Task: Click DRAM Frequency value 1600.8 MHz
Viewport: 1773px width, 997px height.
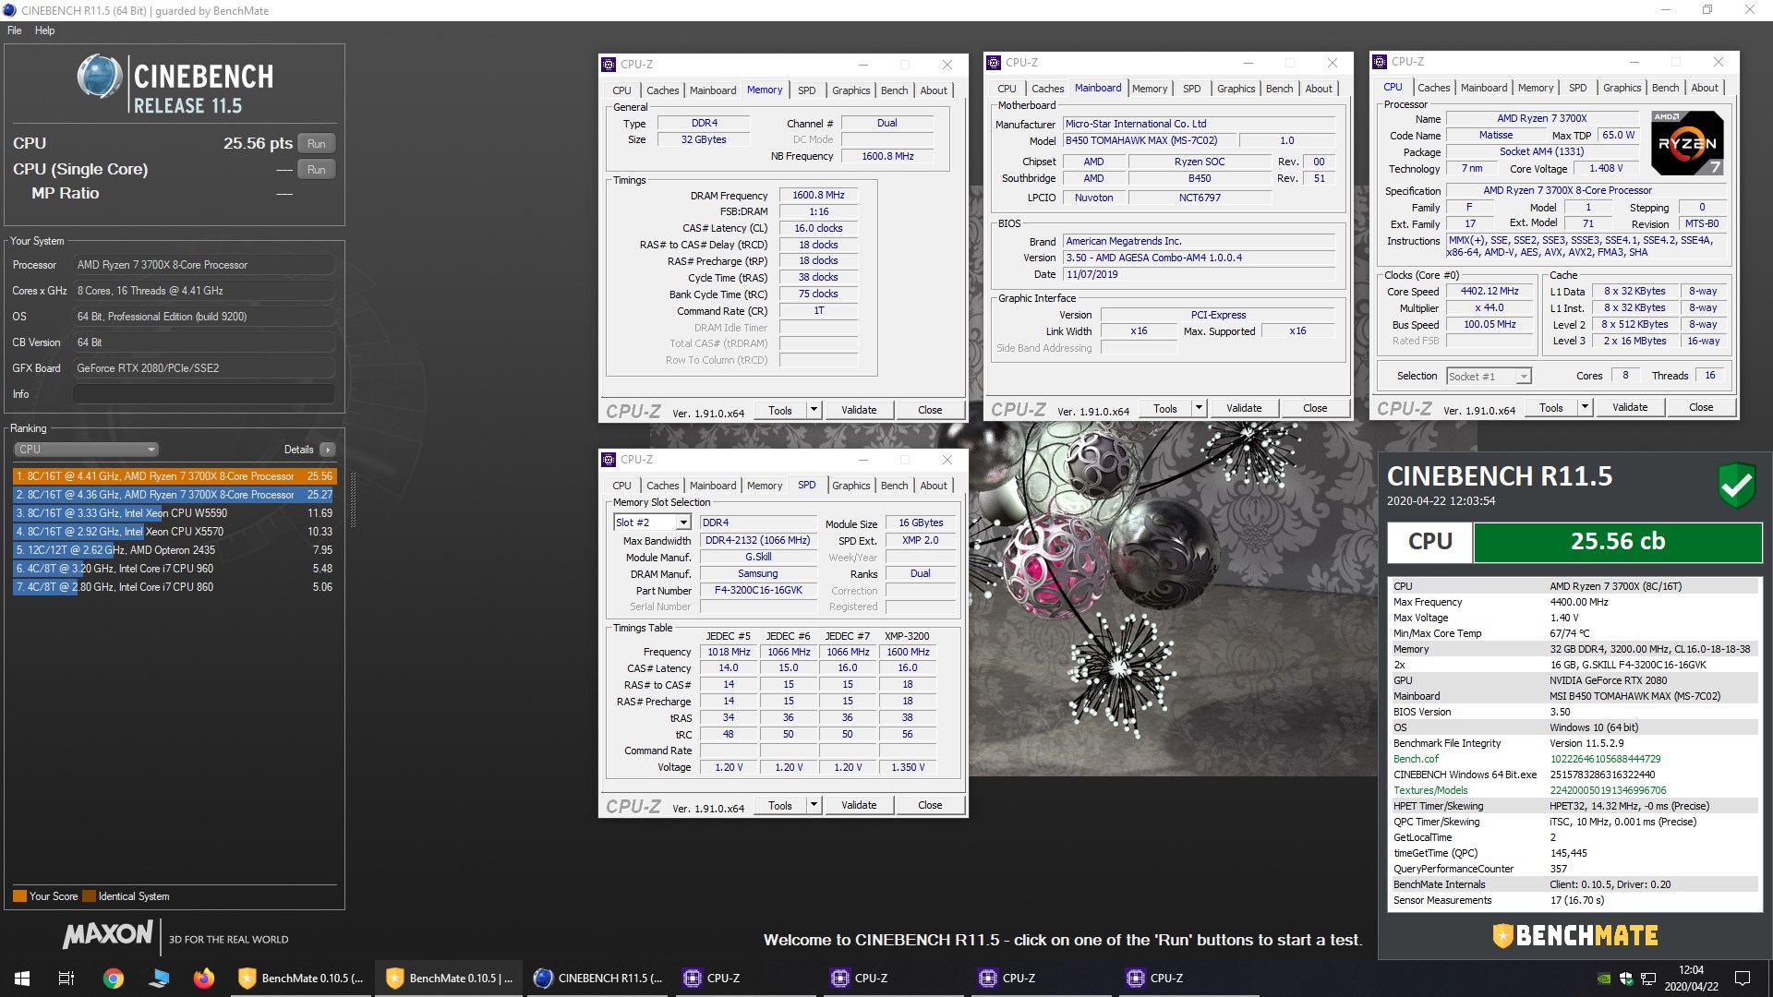Action: [818, 196]
